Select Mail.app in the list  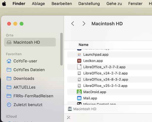pos(109,98)
